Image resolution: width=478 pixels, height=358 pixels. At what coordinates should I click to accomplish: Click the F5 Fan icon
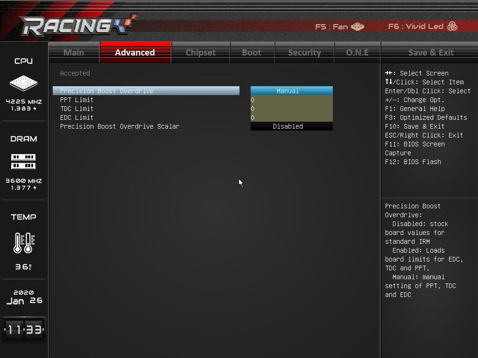coord(358,27)
